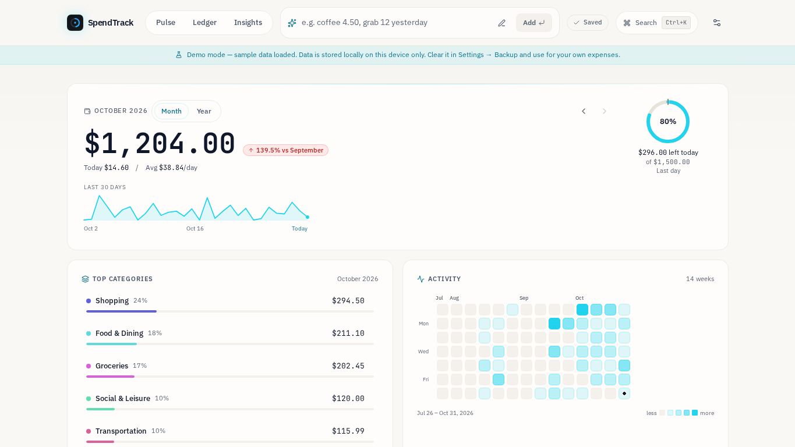Viewport: 795px width, 447px height.
Task: Select the Year view toggle
Action: (x=204, y=111)
